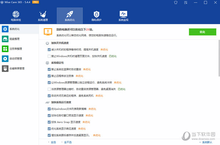Select the 系统优化 rocket tab
This screenshot has width=220, height=145.
pos(70,16)
